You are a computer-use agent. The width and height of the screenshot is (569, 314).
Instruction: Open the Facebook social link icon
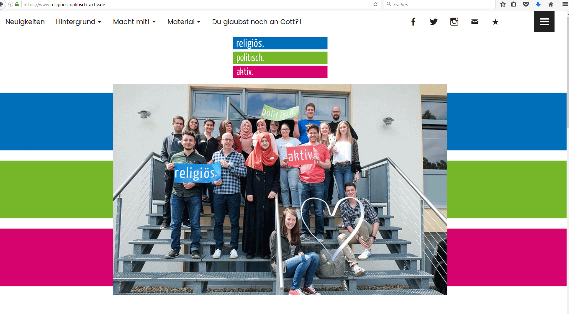tap(413, 22)
